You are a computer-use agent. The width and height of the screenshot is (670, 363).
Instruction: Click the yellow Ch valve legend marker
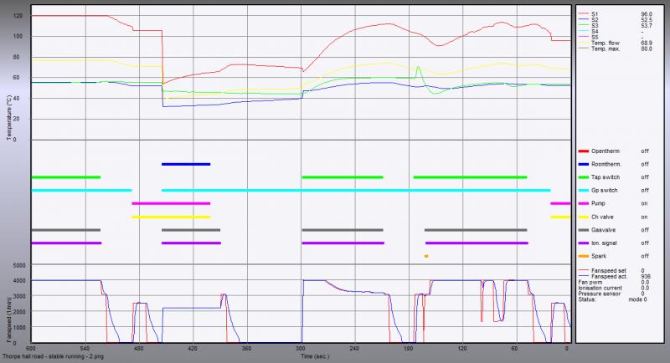(582, 217)
